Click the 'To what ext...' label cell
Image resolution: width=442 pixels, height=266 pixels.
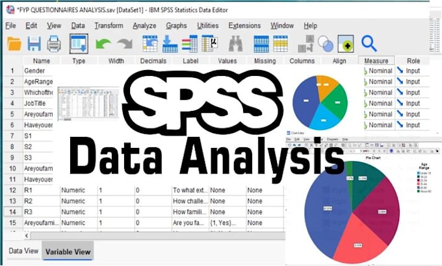coord(190,190)
